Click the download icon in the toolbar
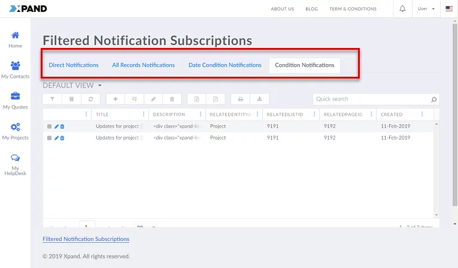The width and height of the screenshot is (458, 268). click(259, 99)
